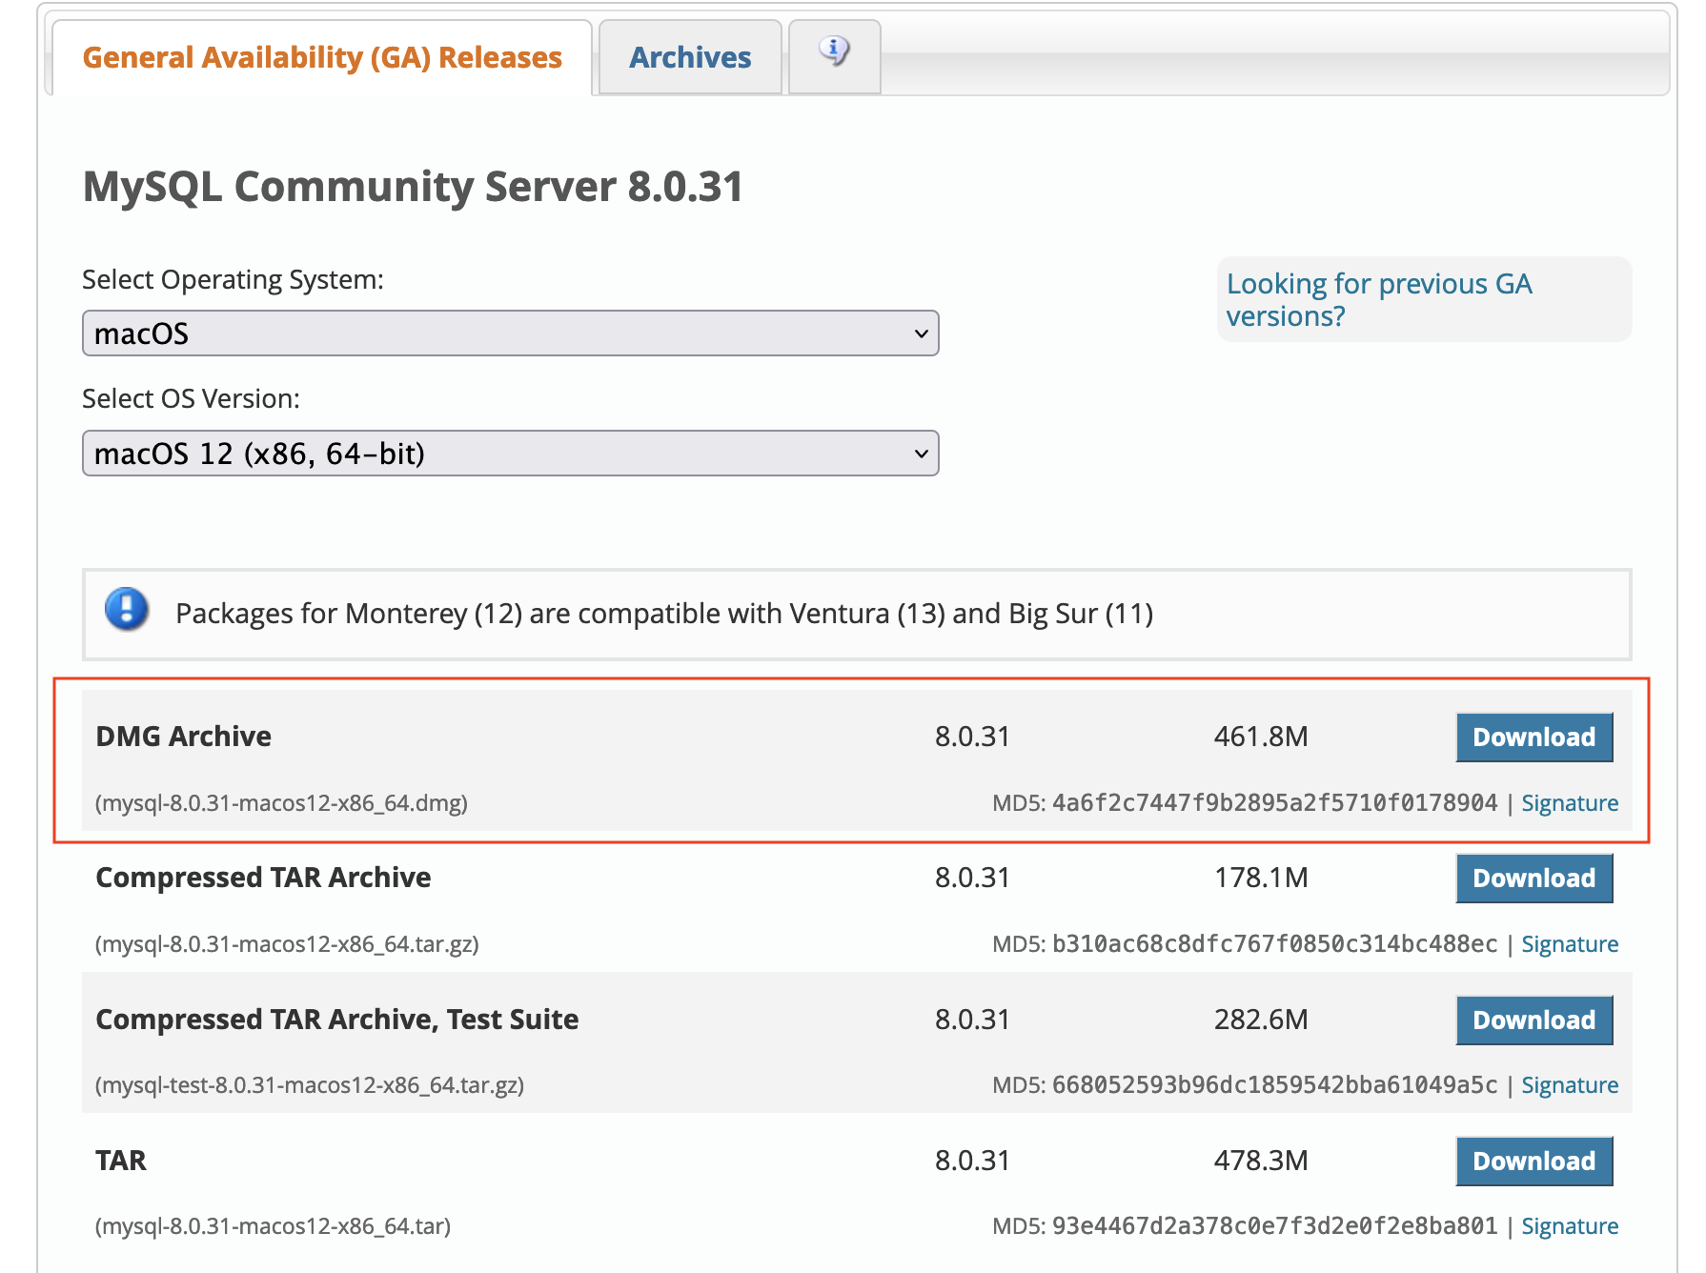
Task: Click the mysql-8.0.31-macos12-x86_64.dmg filename
Action: click(281, 803)
